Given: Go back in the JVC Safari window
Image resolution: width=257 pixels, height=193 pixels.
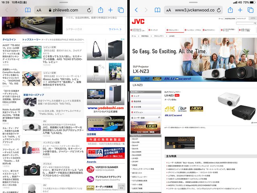Looking at the screenshot, I should pyautogui.click(x=136, y=10).
